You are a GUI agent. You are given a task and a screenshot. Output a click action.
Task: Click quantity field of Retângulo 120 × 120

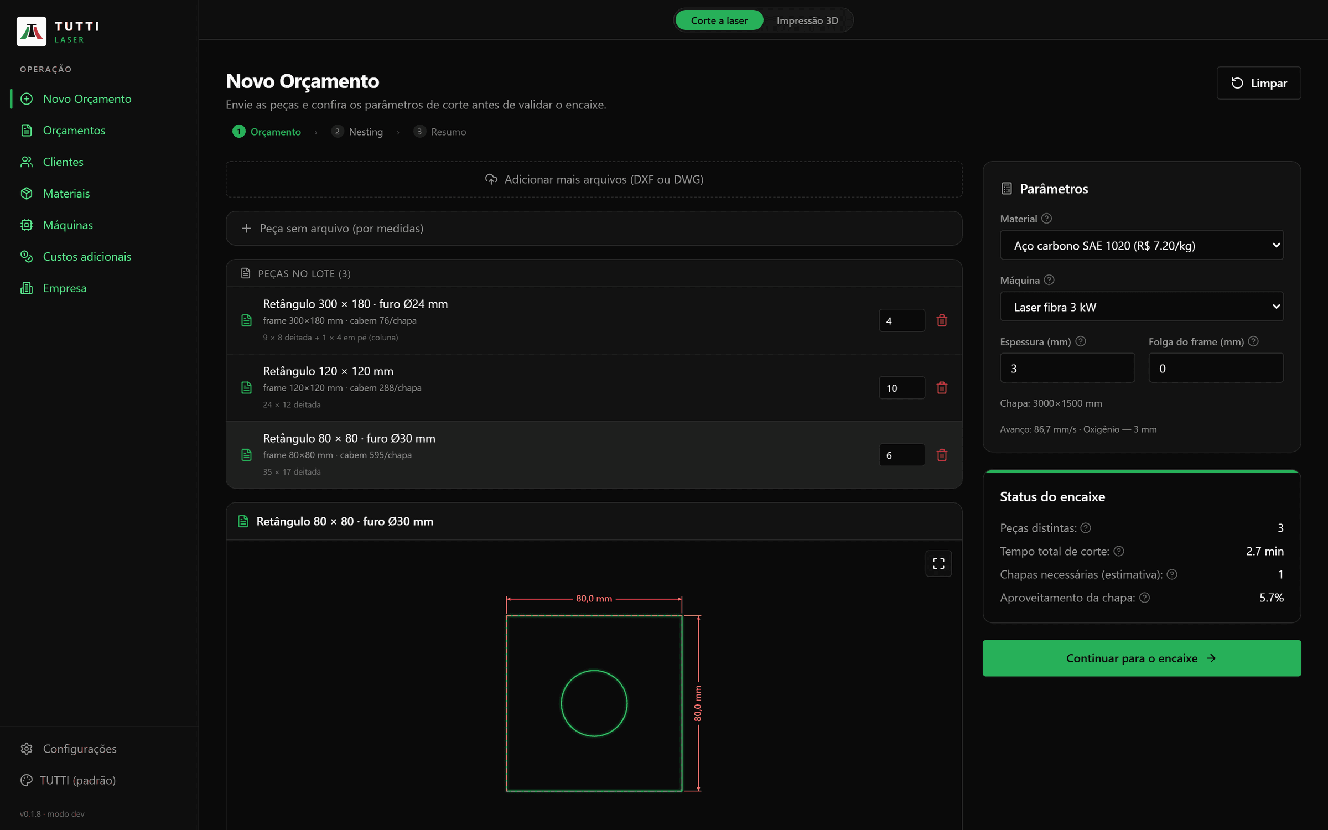coord(902,388)
